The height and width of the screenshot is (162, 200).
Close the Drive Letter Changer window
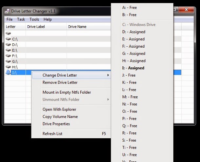(x=186, y=10)
